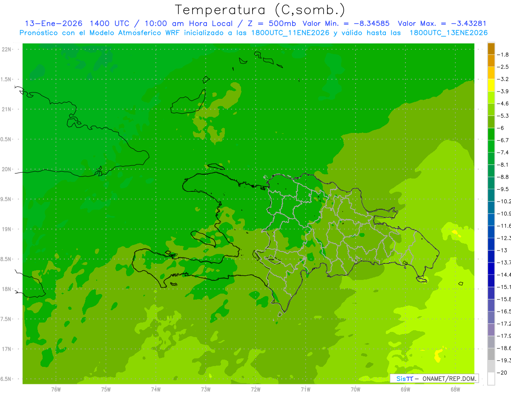The image size is (511, 395).
Task: Click the "71W" longitude label
Action: (x=305, y=389)
